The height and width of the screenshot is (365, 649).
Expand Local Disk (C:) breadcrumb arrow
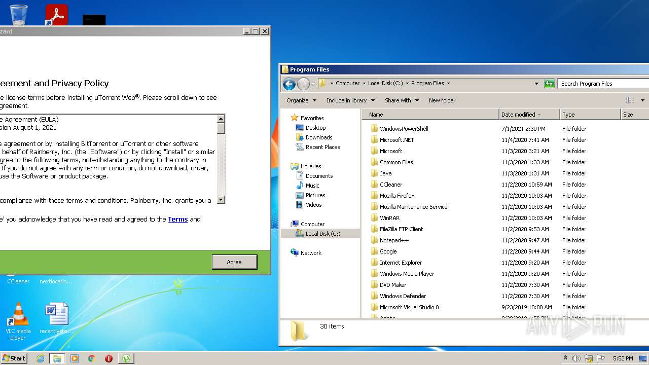(x=407, y=84)
